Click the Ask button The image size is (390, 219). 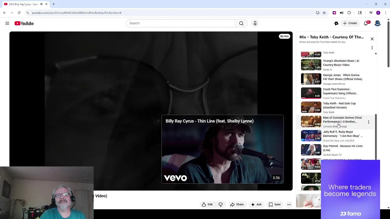(x=256, y=205)
